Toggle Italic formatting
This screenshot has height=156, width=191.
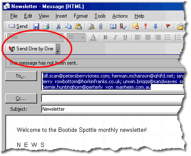click(x=115, y=37)
